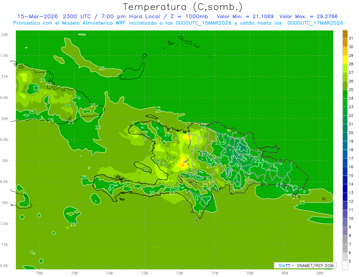Pick the colorbar segment between 22 and 23
Viewport: 359px width, 277px height.
click(345, 111)
